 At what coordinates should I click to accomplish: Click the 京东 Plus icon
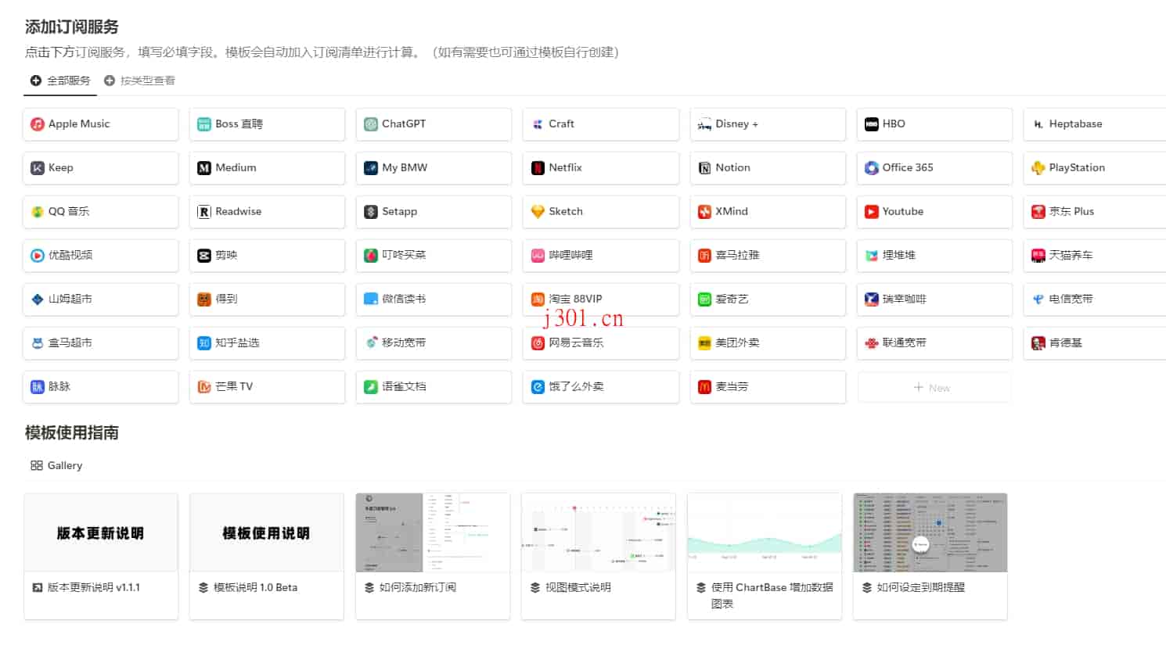click(x=1038, y=212)
